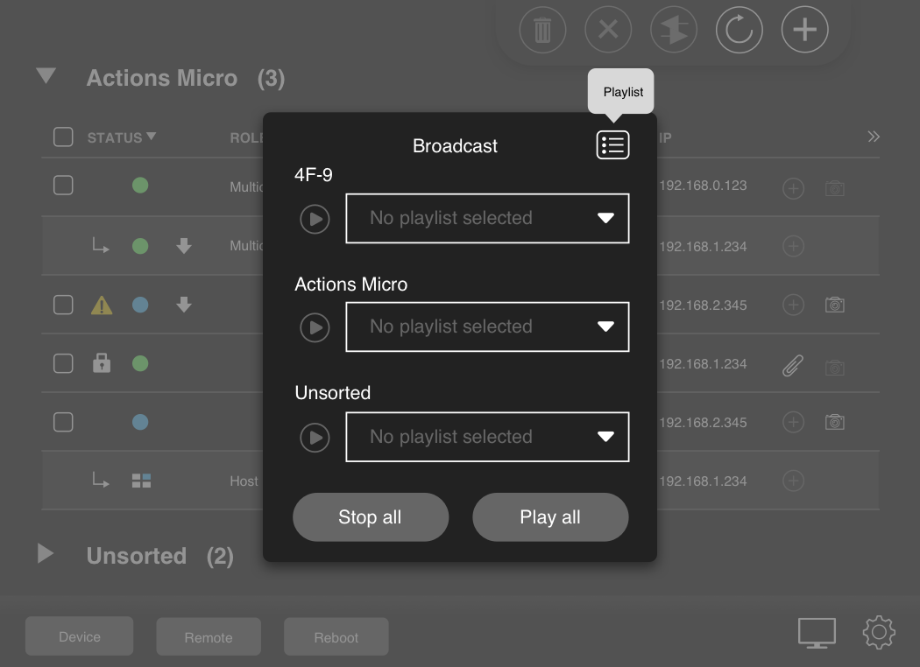
Task: Open the 4F-9 playlist dropdown
Action: point(487,218)
